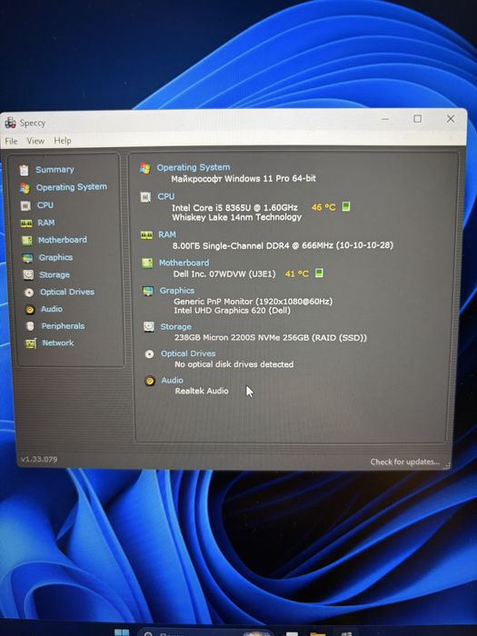
Task: Click the CPU temperature 46 °C reading
Action: pos(323,207)
